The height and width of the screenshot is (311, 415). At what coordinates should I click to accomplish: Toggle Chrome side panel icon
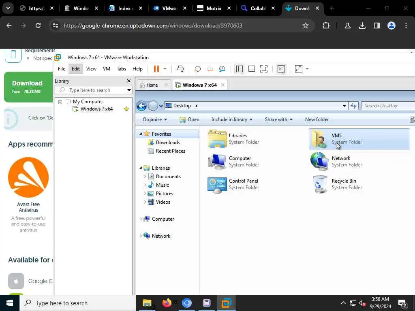point(376,26)
